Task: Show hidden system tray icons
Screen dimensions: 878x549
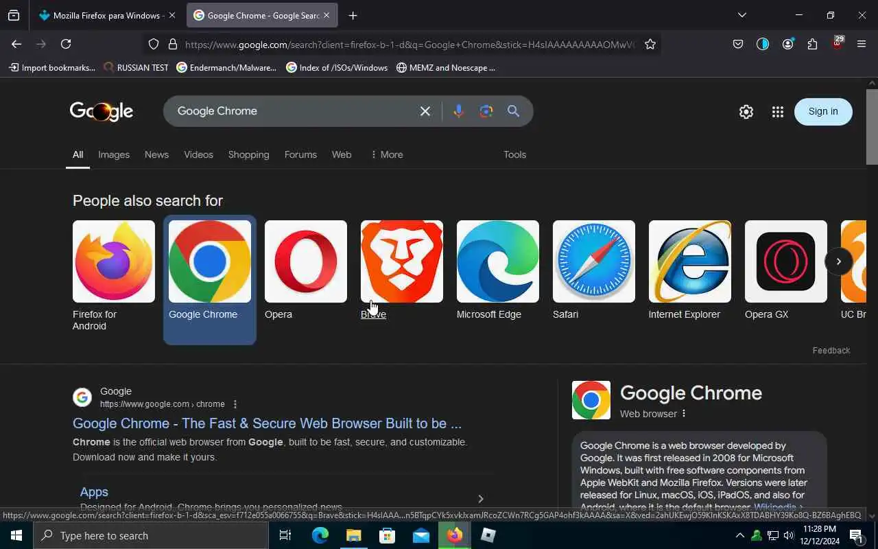Action: point(739,535)
